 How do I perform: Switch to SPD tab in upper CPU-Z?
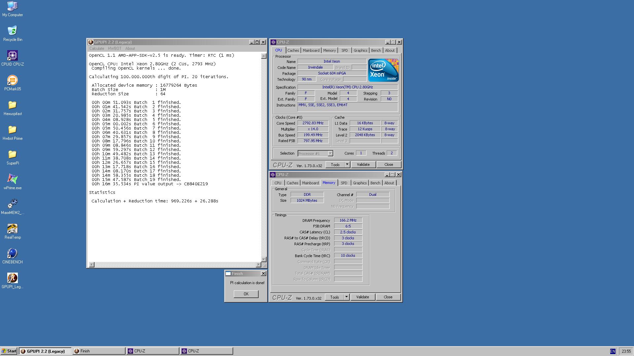[x=344, y=50]
